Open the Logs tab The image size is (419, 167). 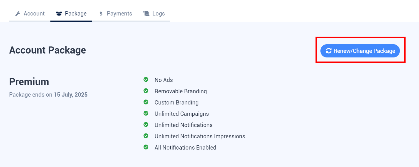click(154, 14)
